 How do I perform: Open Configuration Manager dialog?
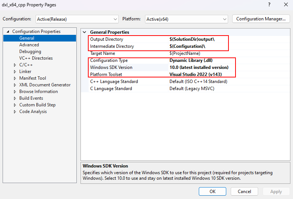click(x=261, y=19)
